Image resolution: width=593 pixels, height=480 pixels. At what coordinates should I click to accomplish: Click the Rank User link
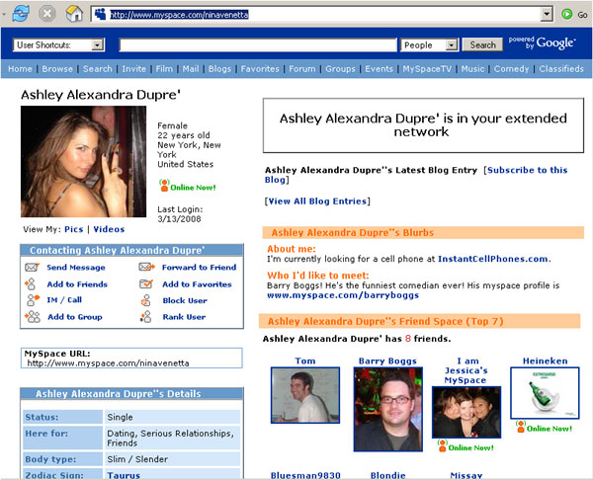pos(184,317)
